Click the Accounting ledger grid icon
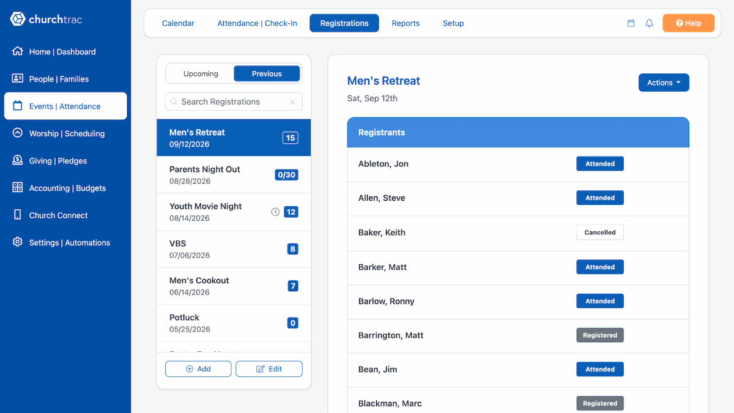Image resolution: width=734 pixels, height=413 pixels. click(18, 187)
